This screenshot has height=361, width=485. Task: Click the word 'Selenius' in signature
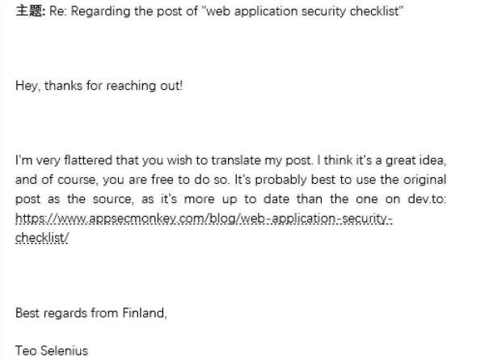pyautogui.click(x=65, y=350)
